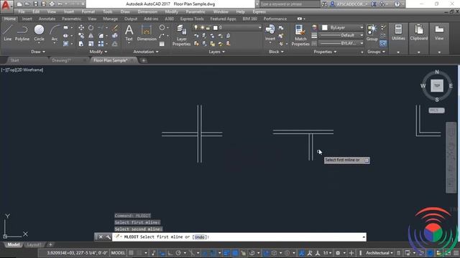This screenshot has width=460, height=258.
Task: Click the Stretch tool in Modify panel
Action: (x=81, y=44)
